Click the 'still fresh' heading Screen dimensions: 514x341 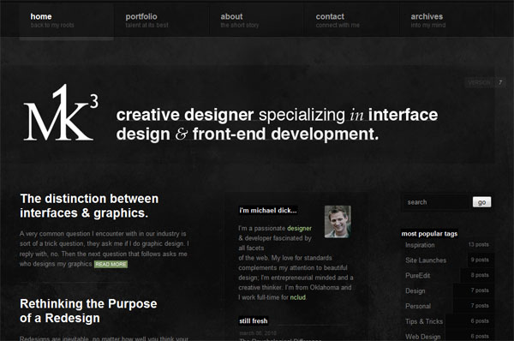point(254,321)
